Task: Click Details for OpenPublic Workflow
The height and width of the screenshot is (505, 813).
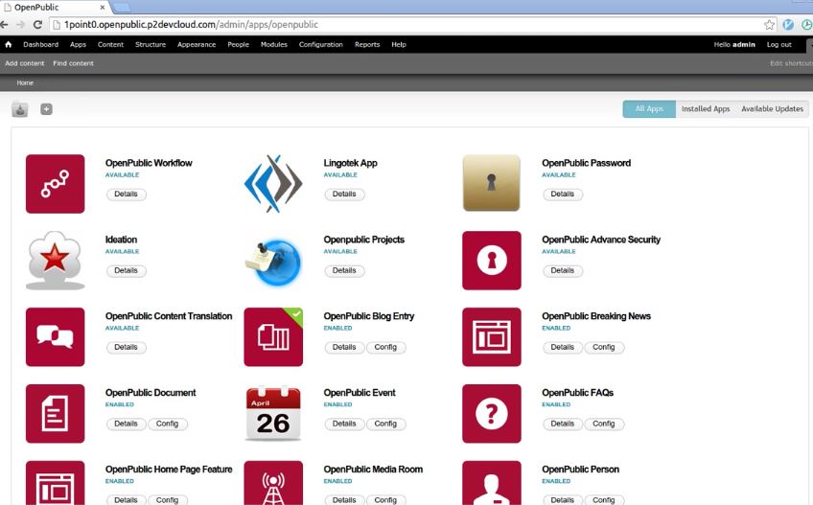Action: [x=126, y=194]
